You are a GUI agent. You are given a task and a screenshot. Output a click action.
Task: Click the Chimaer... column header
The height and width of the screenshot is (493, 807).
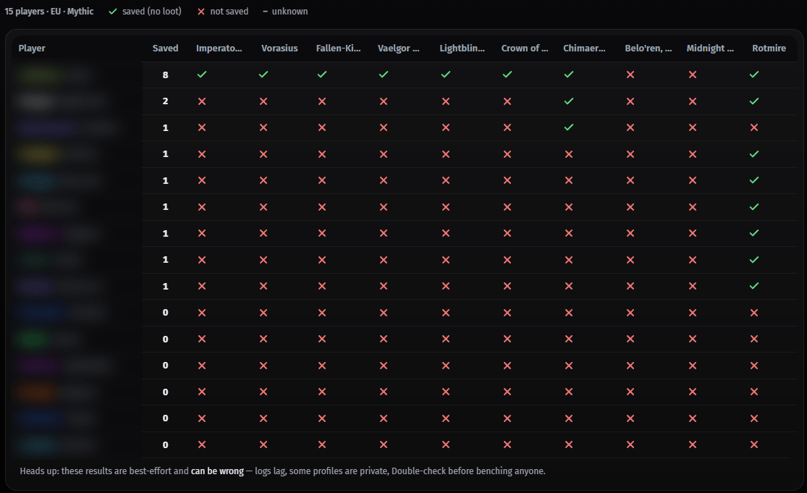pos(584,49)
